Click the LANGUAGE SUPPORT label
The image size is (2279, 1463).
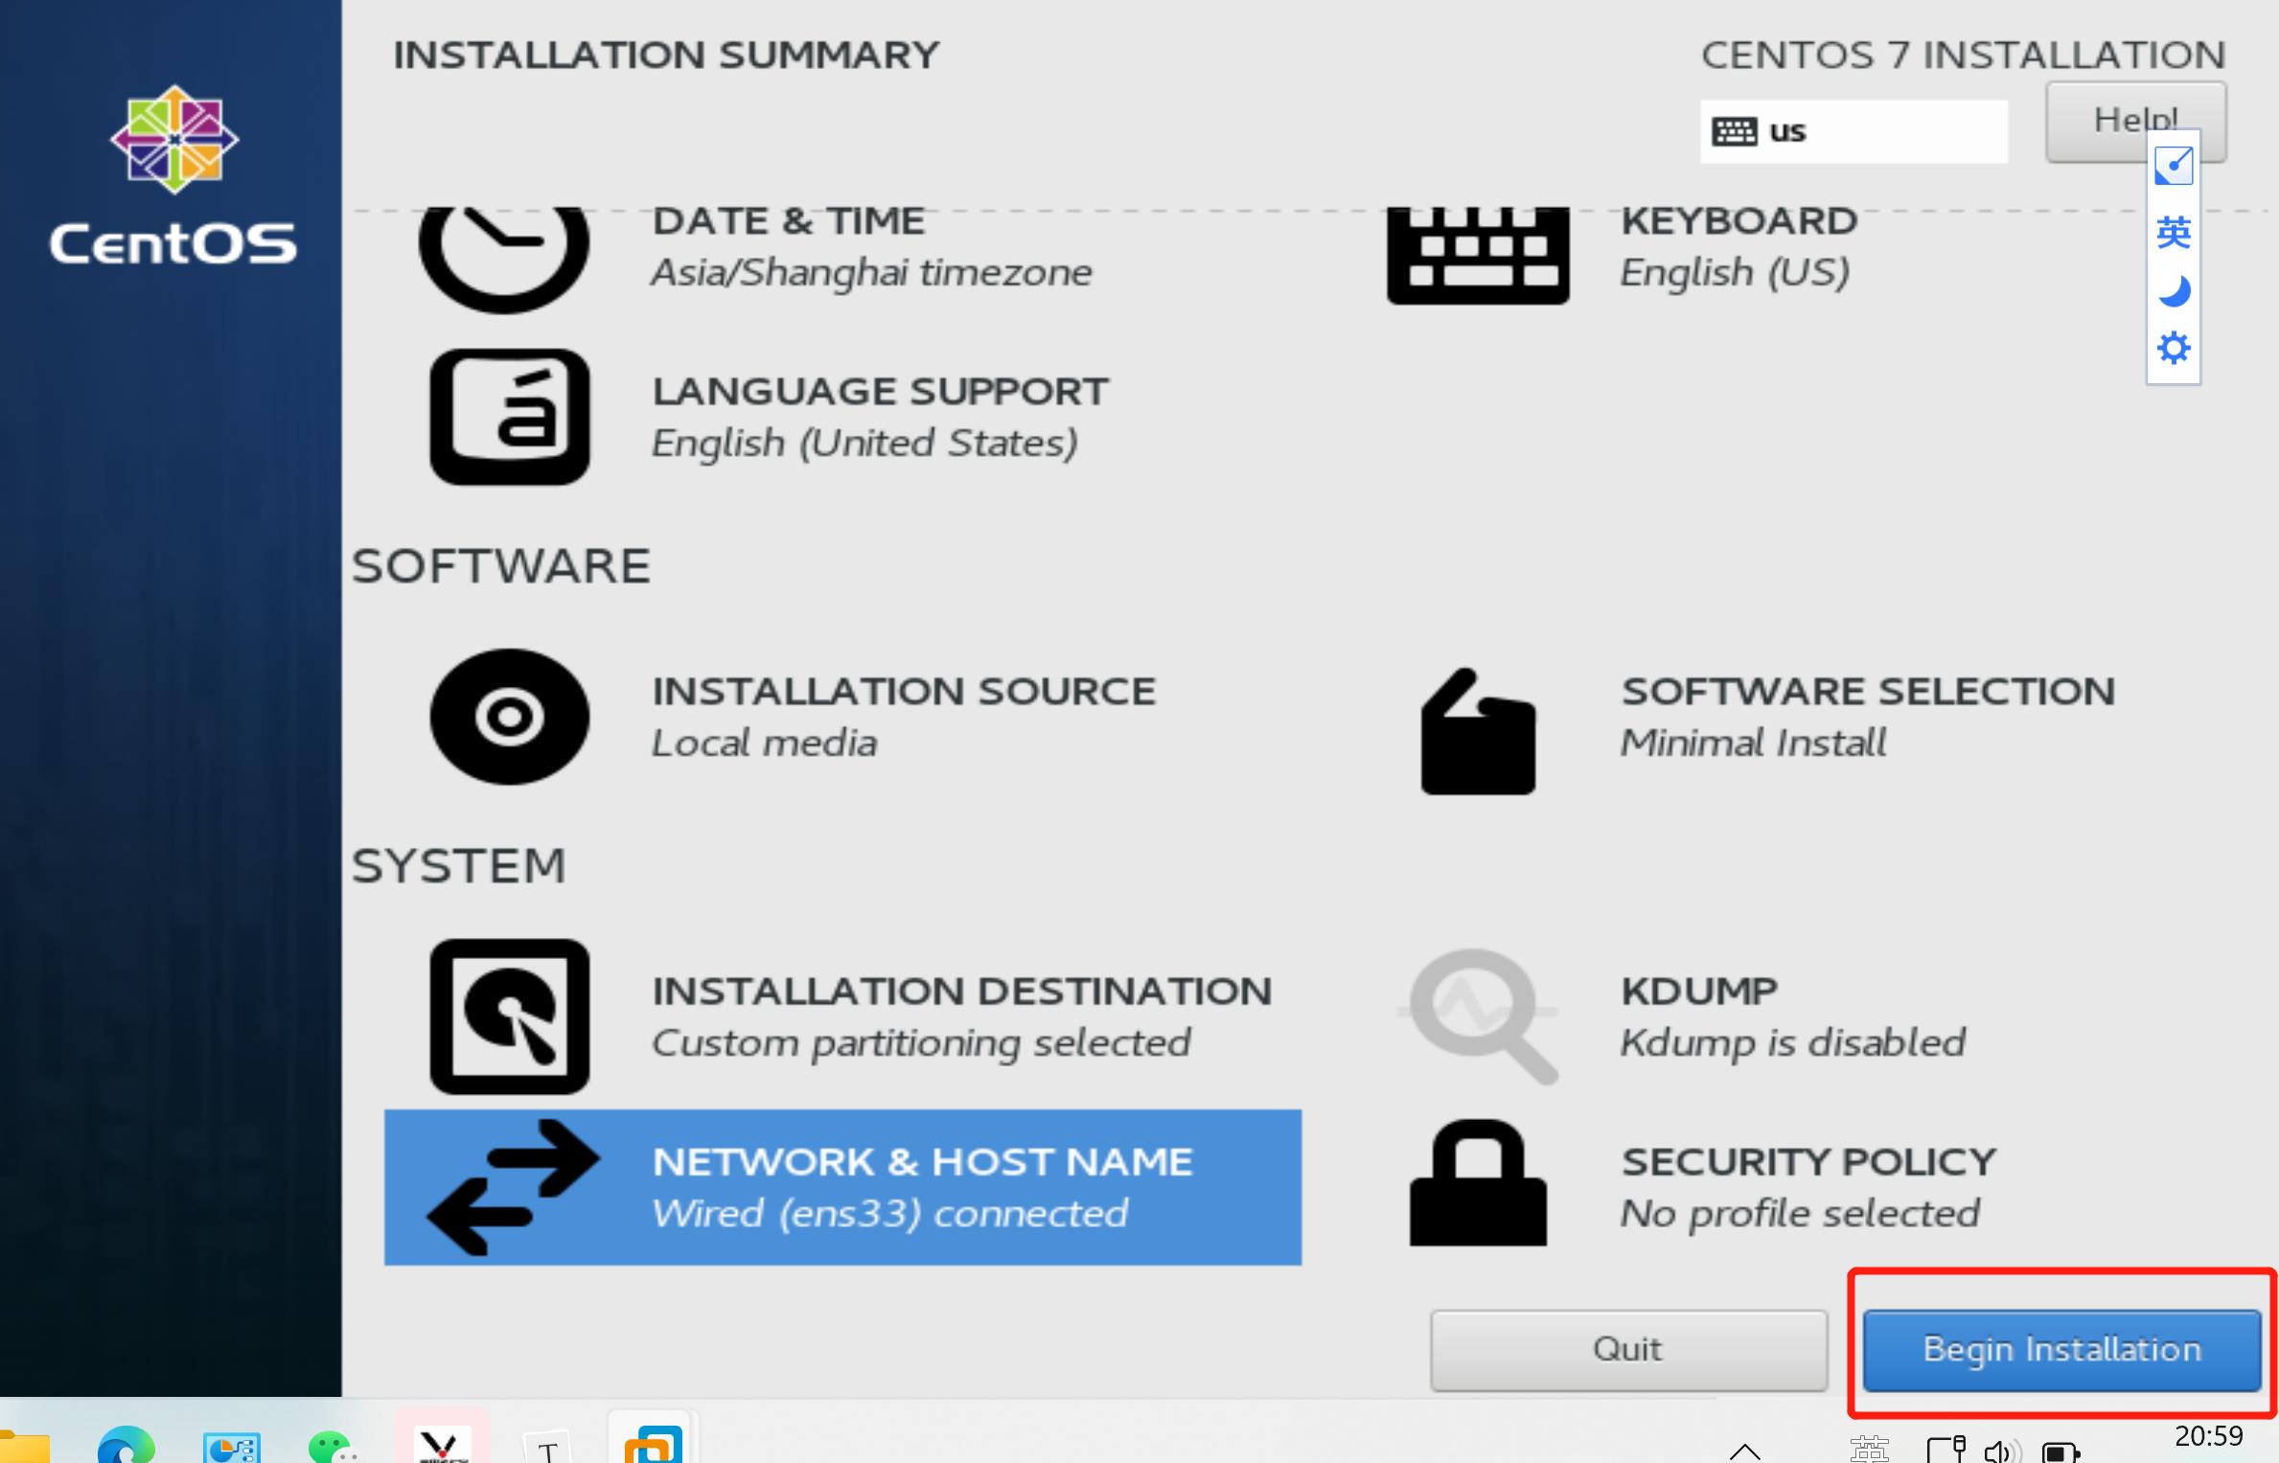880,392
